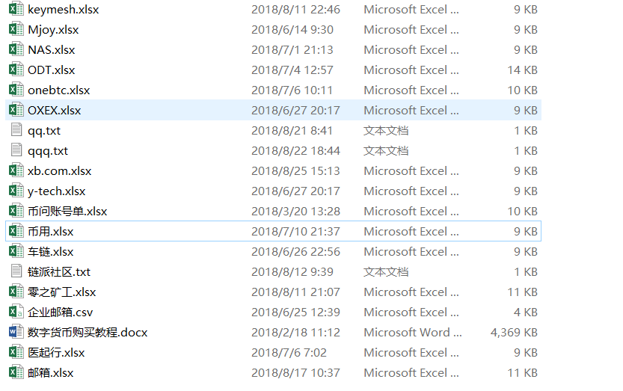Select the file name 币用.xlsx
623x391 pixels.
(50, 231)
